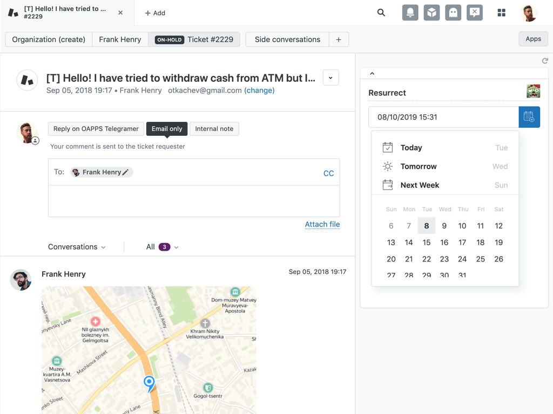Refresh the apps sidebar
This screenshot has width=553, height=414.
(x=545, y=61)
